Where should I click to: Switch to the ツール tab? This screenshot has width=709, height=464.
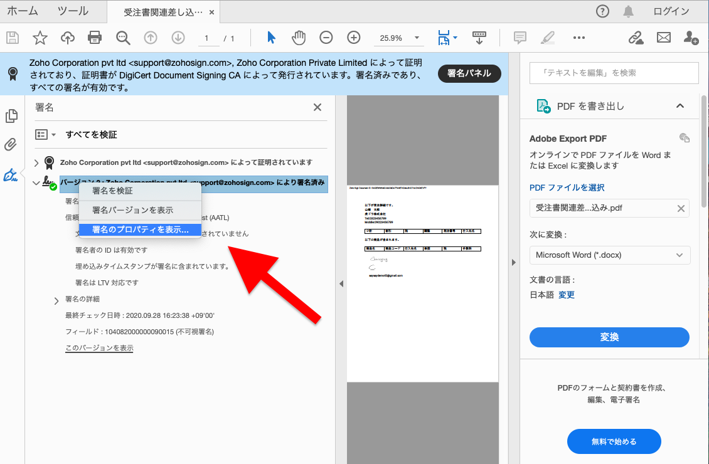coord(73,11)
